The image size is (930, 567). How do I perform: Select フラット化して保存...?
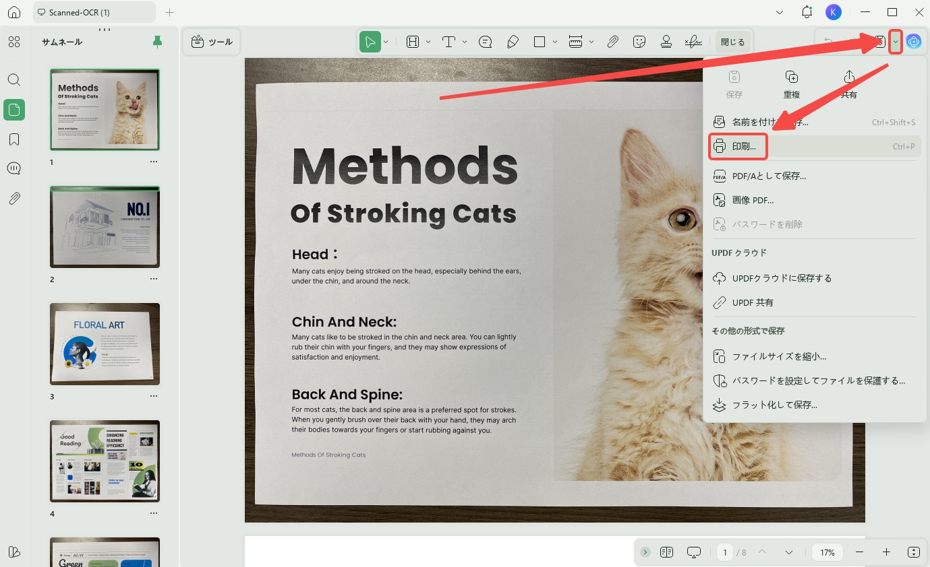click(x=815, y=405)
